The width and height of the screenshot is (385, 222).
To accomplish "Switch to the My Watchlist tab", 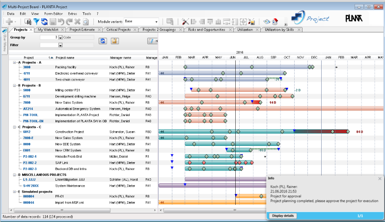I will tap(48, 29).
